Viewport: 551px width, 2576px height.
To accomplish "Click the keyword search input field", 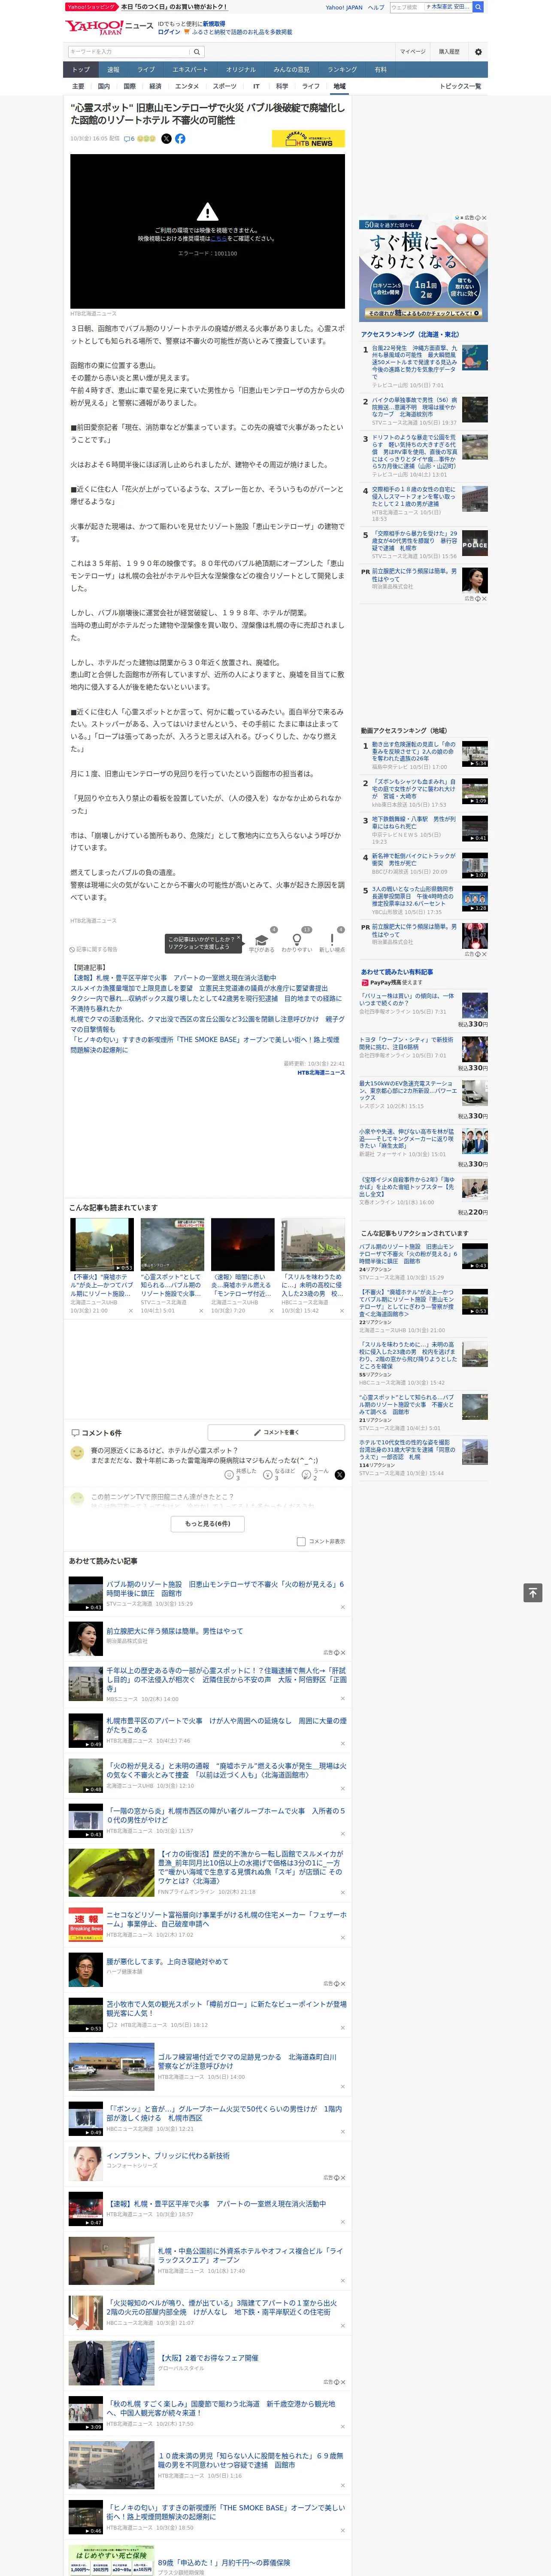I will click(128, 52).
